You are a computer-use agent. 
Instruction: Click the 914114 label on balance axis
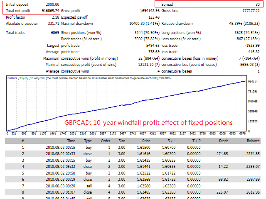pos(253,82)
